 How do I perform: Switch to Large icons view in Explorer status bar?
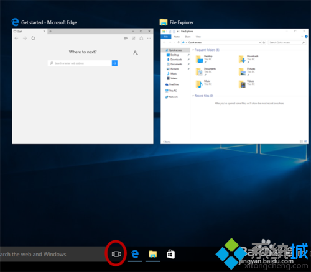pyautogui.click(x=305, y=142)
